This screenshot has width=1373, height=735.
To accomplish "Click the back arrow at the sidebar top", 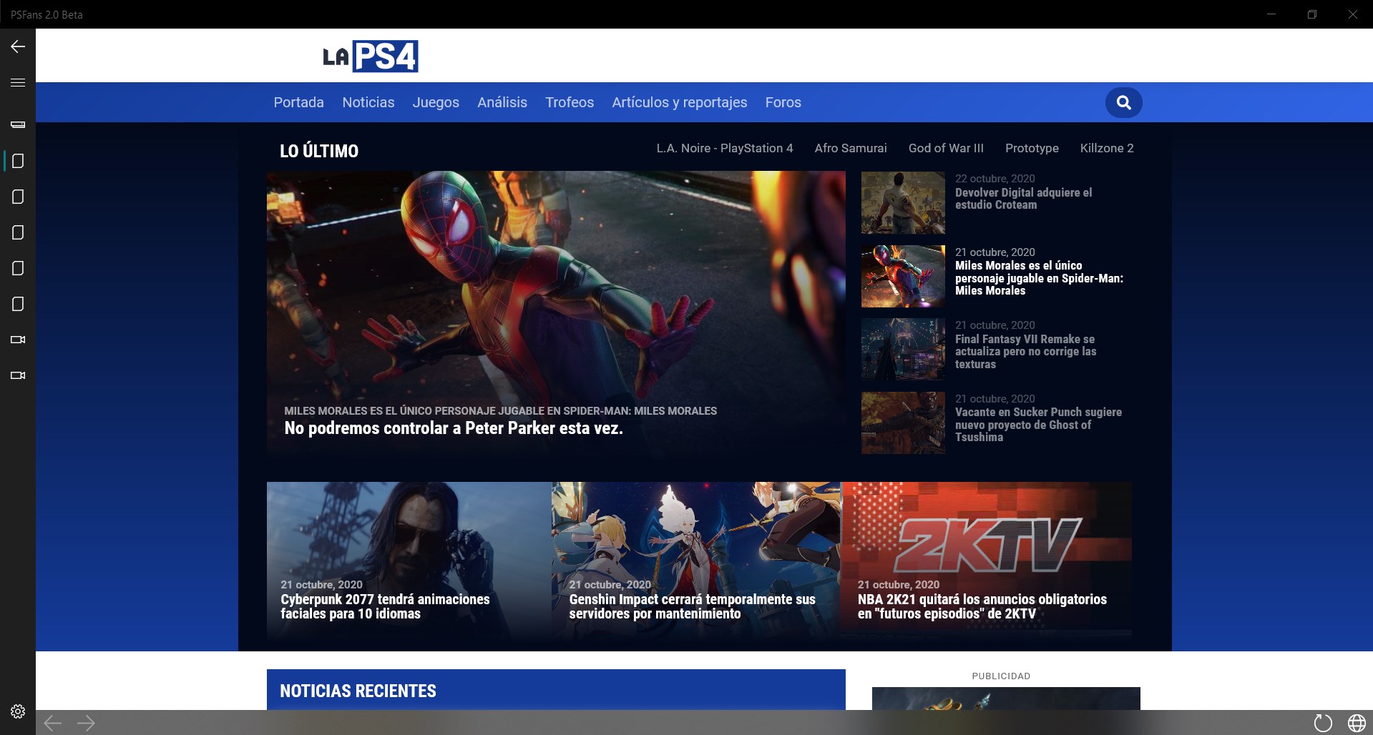I will pos(18,46).
